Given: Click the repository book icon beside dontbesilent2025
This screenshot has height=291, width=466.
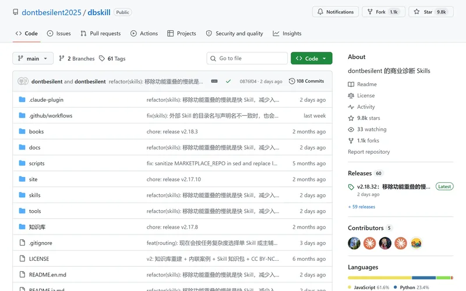Looking at the screenshot, I should click(16, 12).
